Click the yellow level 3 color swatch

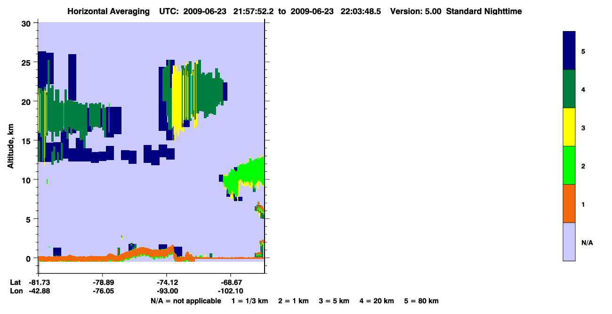[x=569, y=127]
